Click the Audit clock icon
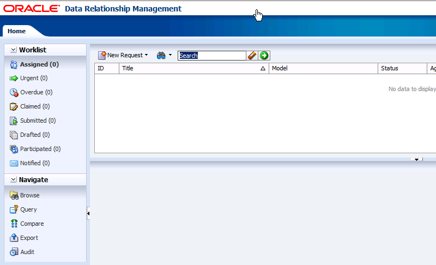The height and width of the screenshot is (265, 436). [x=14, y=252]
